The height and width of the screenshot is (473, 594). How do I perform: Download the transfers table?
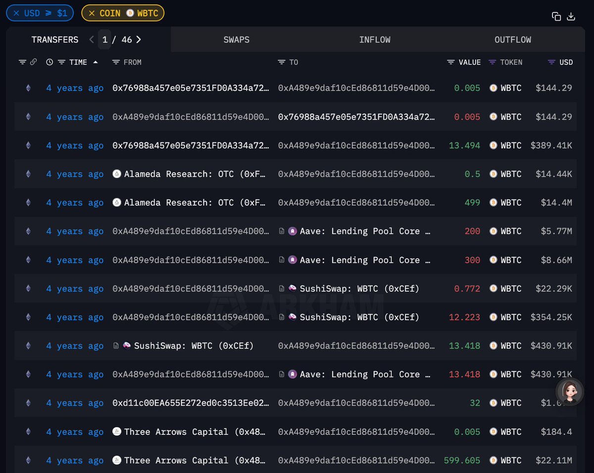pyautogui.click(x=571, y=16)
